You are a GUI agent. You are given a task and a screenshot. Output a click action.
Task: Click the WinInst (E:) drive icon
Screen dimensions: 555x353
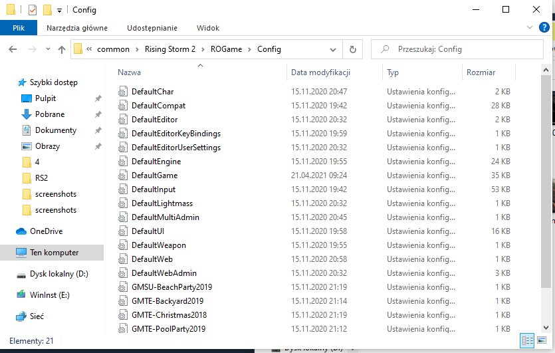(21, 294)
